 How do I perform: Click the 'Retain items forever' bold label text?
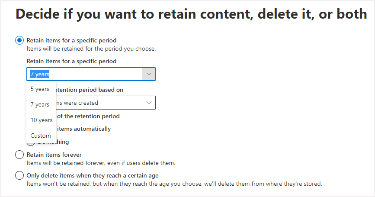54,155
